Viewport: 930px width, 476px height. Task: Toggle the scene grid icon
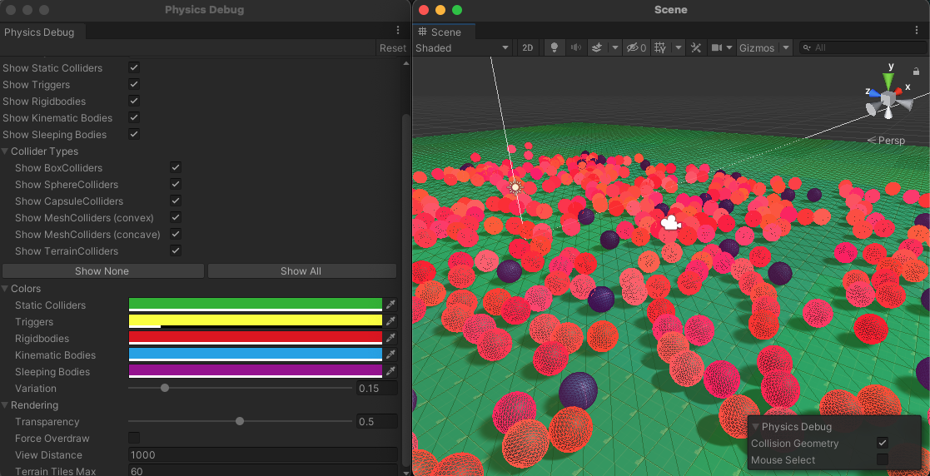660,48
